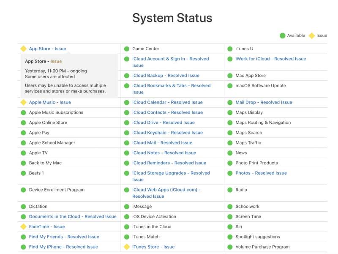Open the iCloud Reminders resolved issue link
Screen dimensions: 338x254
[169, 163]
